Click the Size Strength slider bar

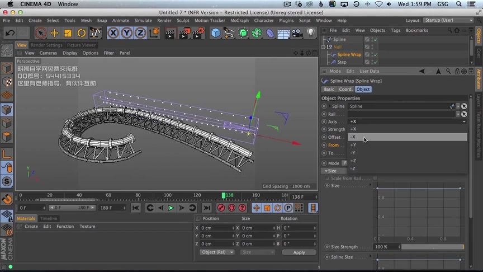pyautogui.click(x=432, y=247)
